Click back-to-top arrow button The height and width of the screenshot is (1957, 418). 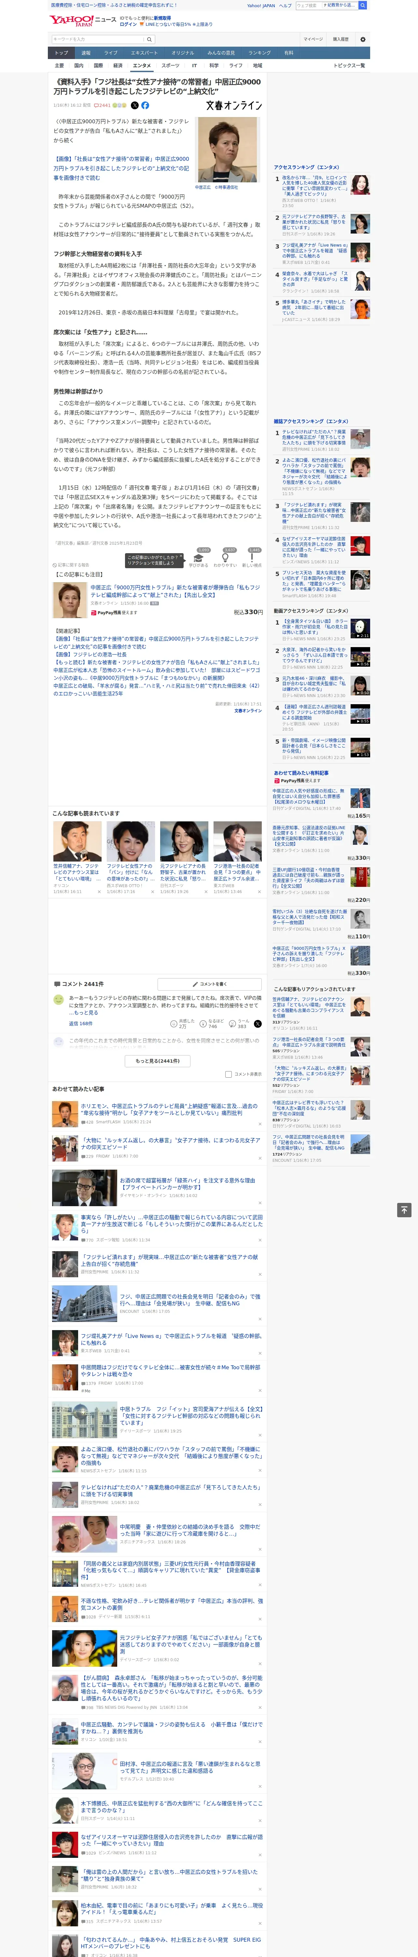(404, 1209)
